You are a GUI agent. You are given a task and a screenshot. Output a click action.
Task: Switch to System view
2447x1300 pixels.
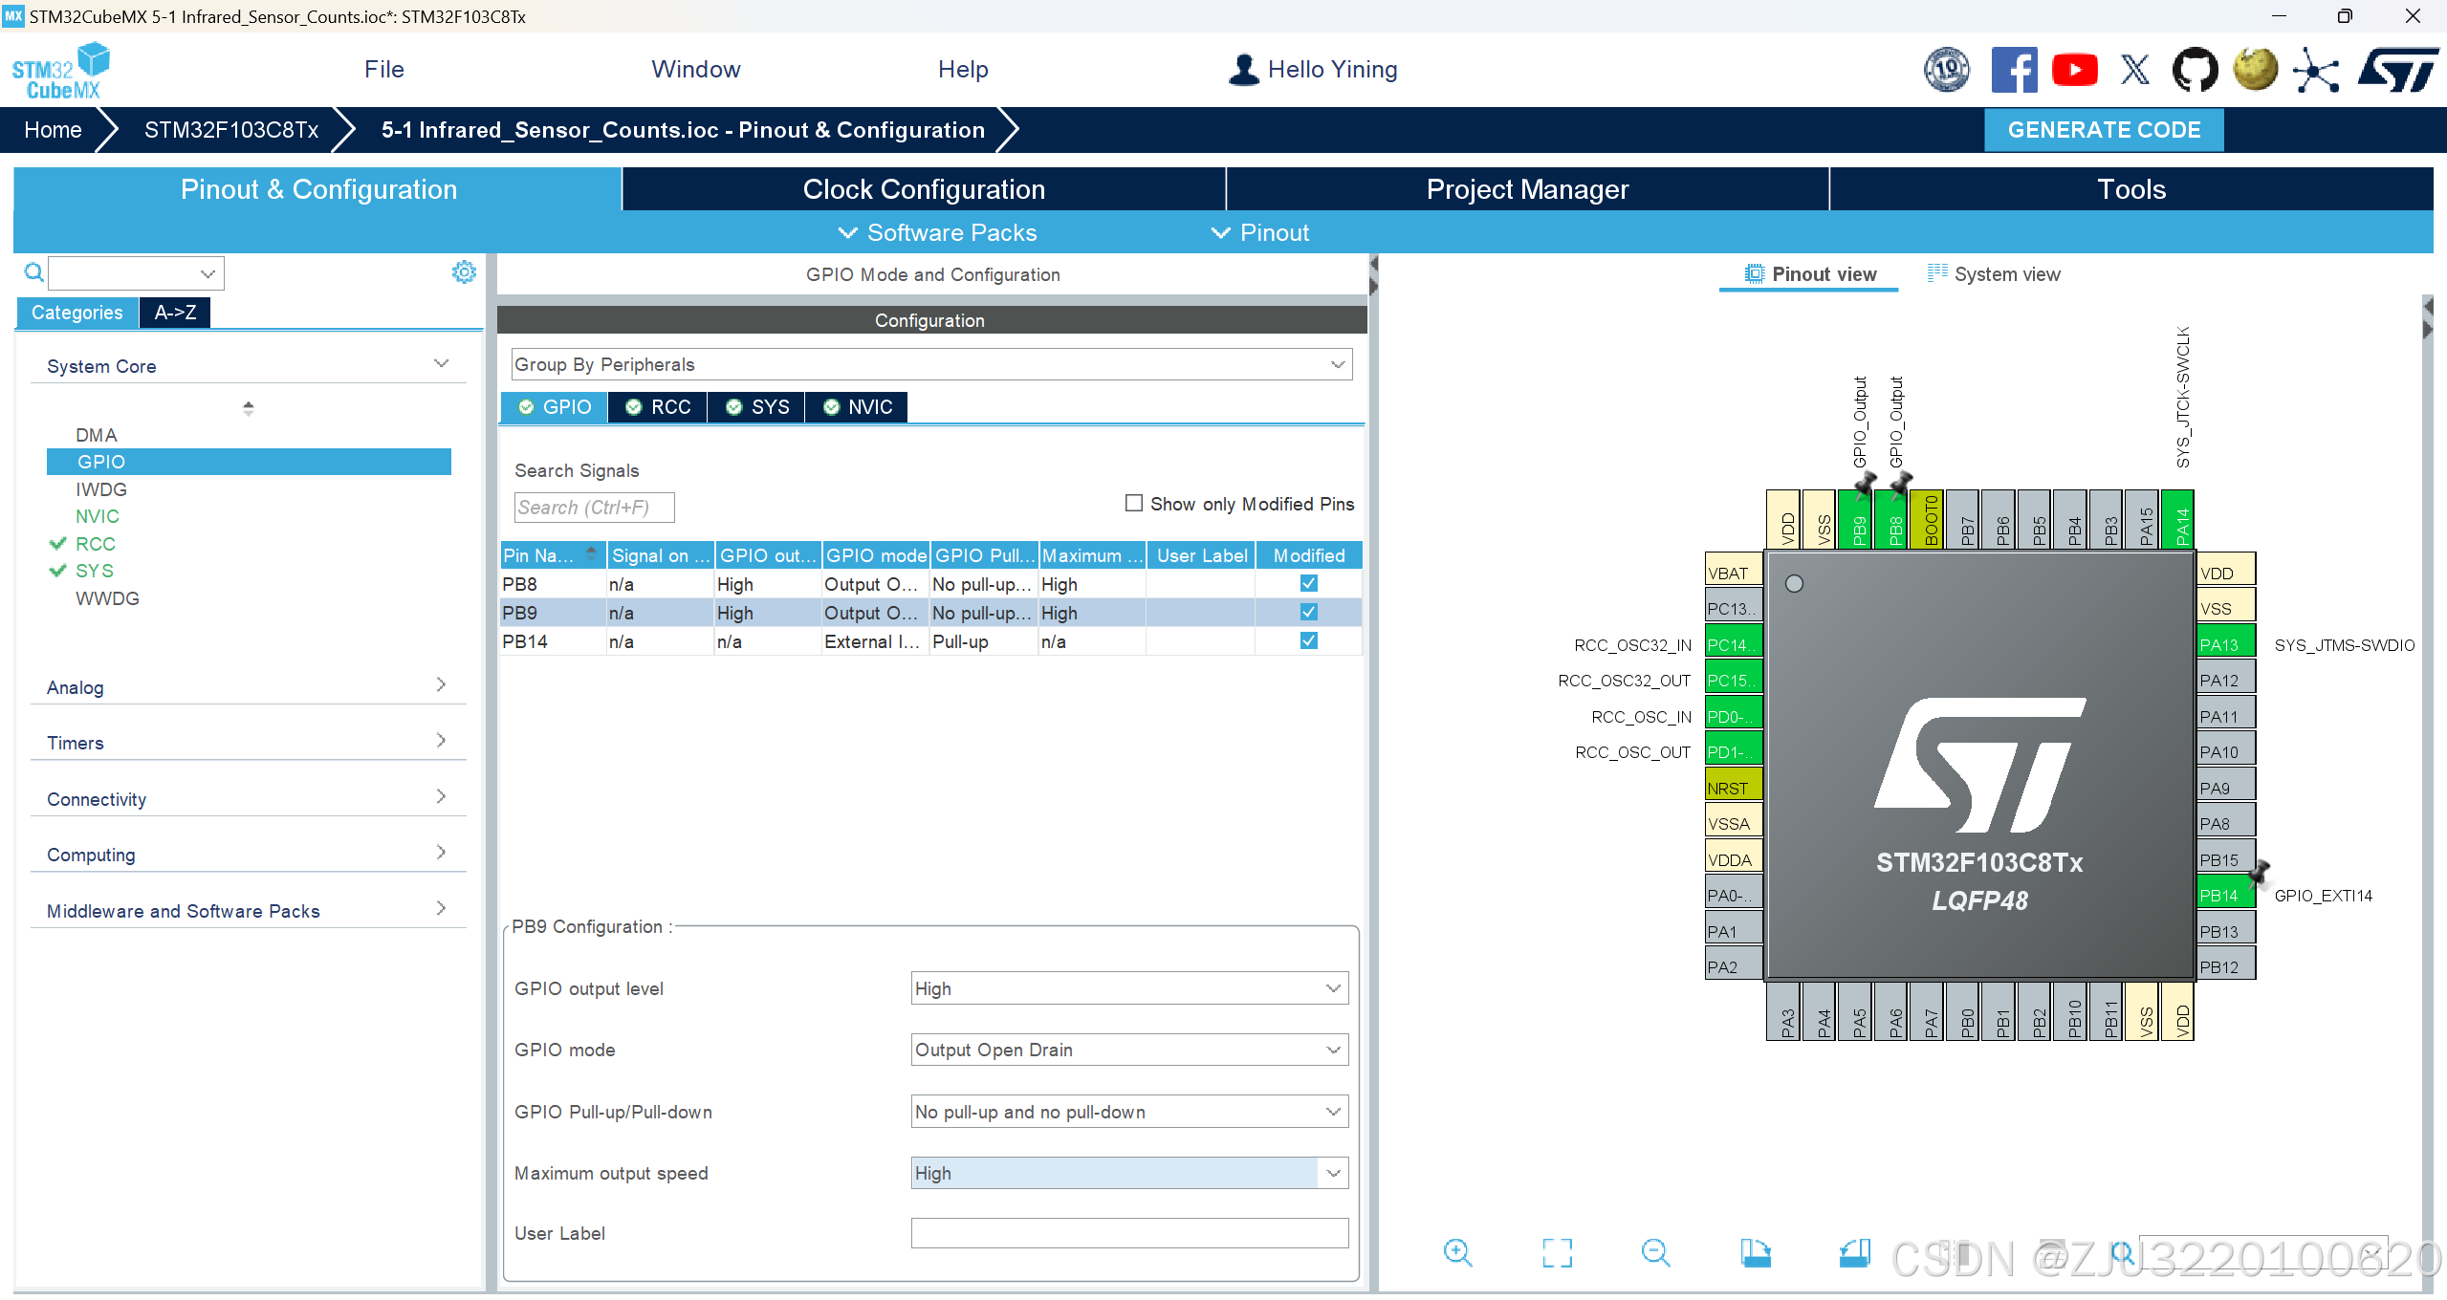point(1994,274)
